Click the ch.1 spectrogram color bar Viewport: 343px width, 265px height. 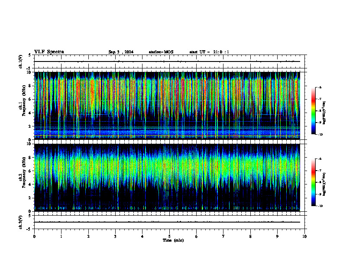(313, 111)
